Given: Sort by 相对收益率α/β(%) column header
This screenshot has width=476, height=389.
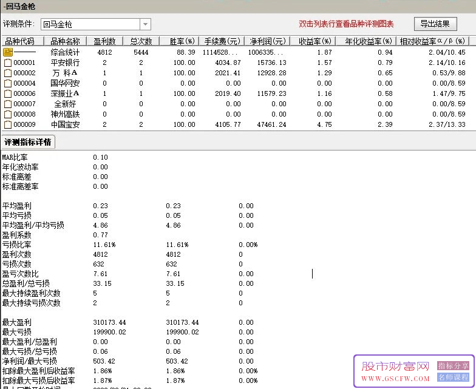Looking at the screenshot, I should pos(432,41).
